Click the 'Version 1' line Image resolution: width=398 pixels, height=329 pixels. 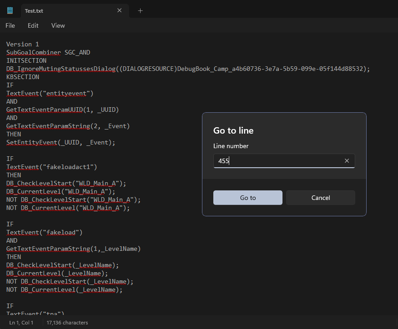coord(23,44)
